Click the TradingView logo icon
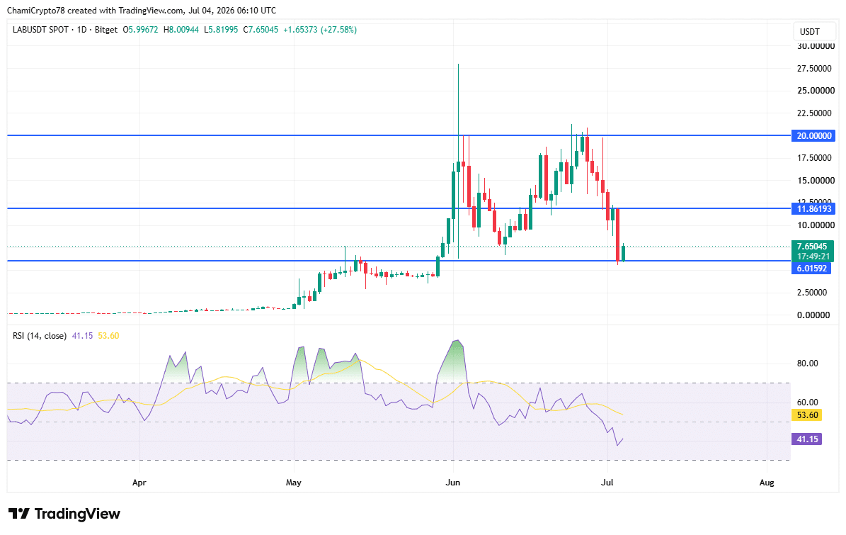 (18, 514)
